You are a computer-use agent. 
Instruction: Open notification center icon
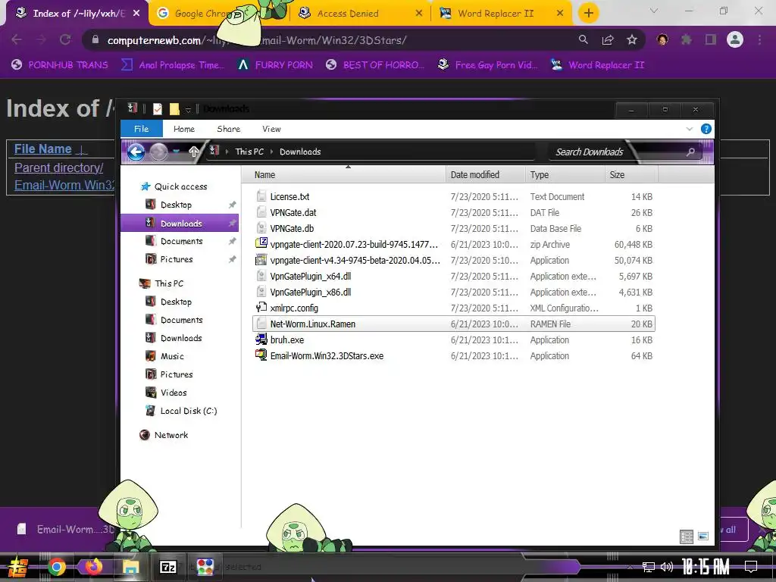(751, 567)
